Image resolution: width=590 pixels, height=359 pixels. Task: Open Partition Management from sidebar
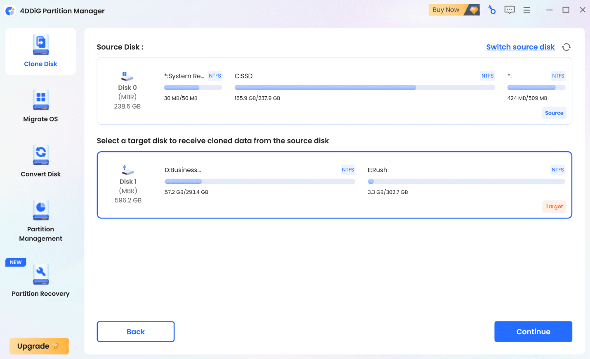click(x=40, y=221)
